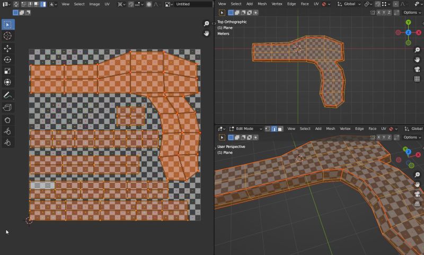Open Vertex menu in top viewport header
The width and height of the screenshot is (424, 255).
(277, 4)
